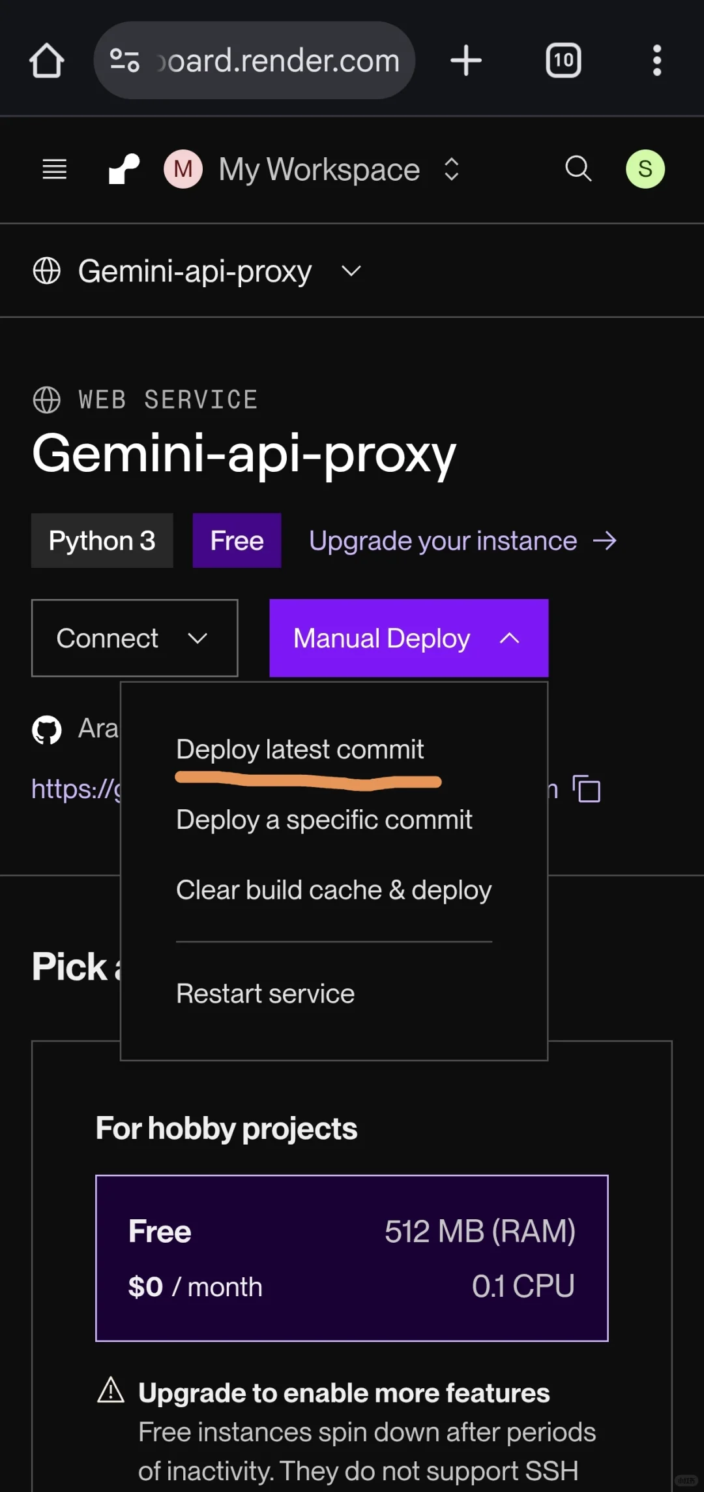Open the service https link
Image resolution: width=704 pixels, height=1492 pixels.
(x=76, y=789)
